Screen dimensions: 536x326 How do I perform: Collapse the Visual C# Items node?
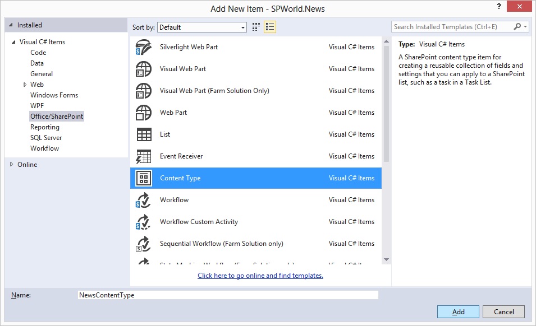tap(13, 42)
